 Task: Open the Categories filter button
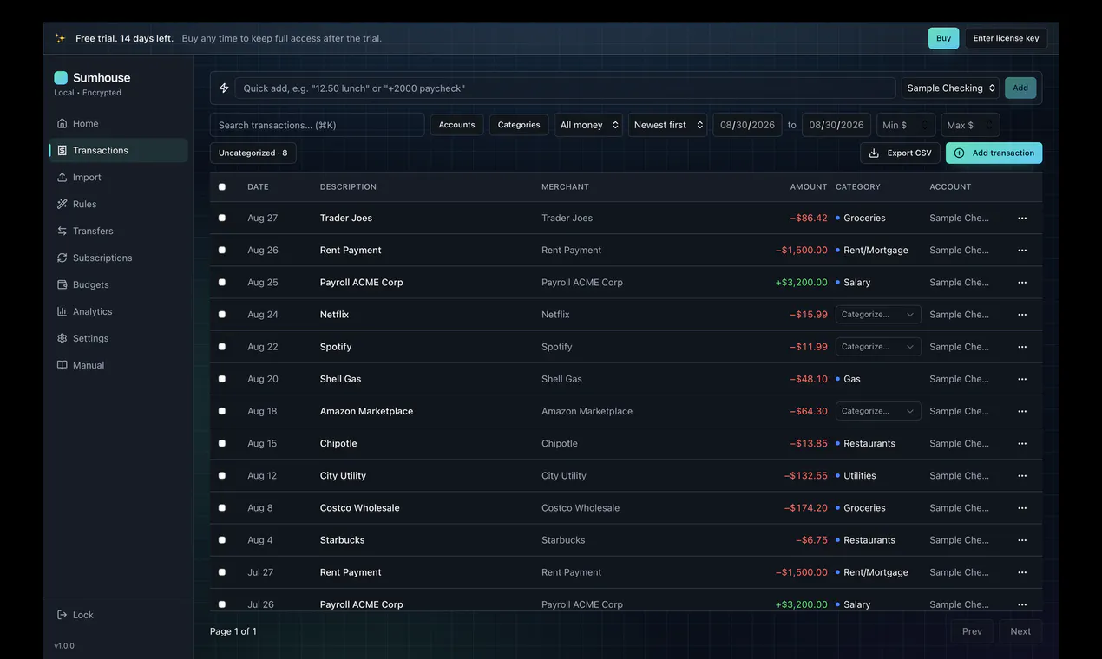click(519, 125)
